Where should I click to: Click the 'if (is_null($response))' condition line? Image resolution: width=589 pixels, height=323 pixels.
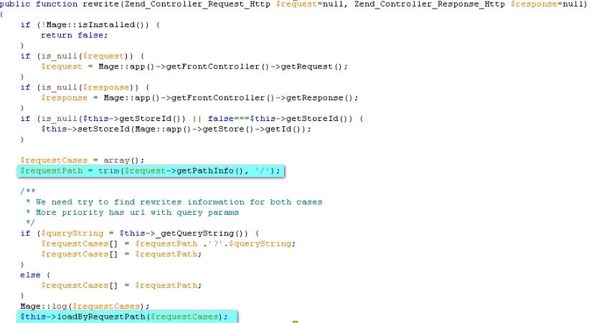tap(85, 87)
